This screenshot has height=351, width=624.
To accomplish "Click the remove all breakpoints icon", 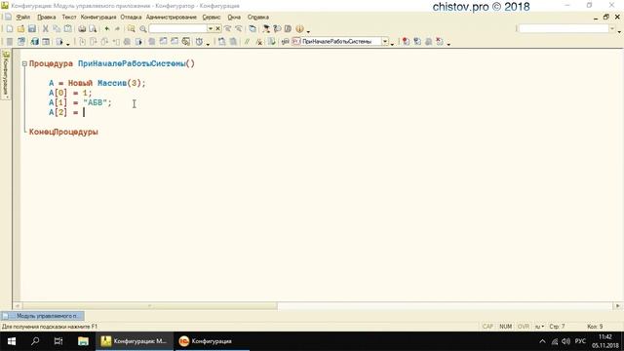I will coord(440,41).
